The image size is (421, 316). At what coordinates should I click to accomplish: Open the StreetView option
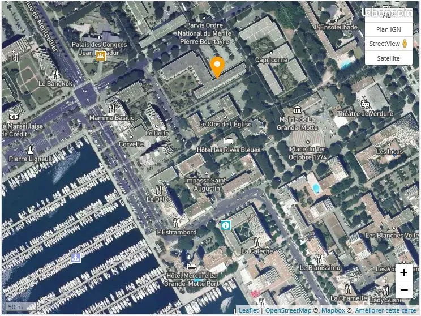(388, 44)
